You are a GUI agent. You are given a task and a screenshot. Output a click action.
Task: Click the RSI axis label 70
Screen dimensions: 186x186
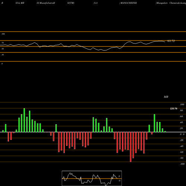click(3, 43)
